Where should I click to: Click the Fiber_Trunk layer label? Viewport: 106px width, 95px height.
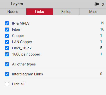(22, 48)
